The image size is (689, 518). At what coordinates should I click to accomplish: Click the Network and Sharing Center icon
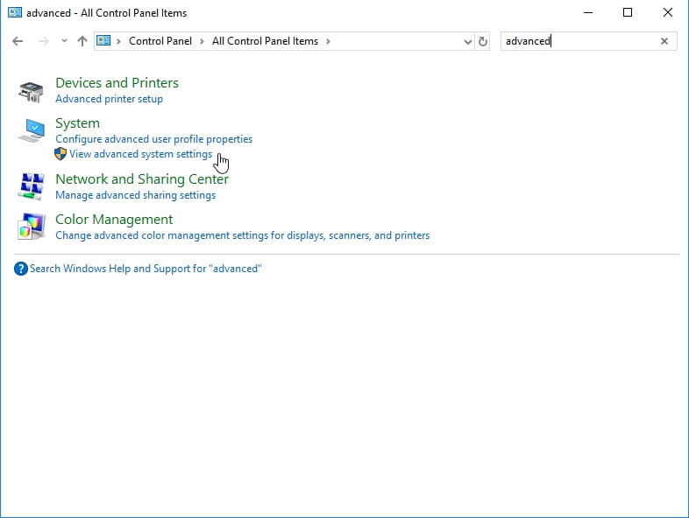click(x=31, y=186)
